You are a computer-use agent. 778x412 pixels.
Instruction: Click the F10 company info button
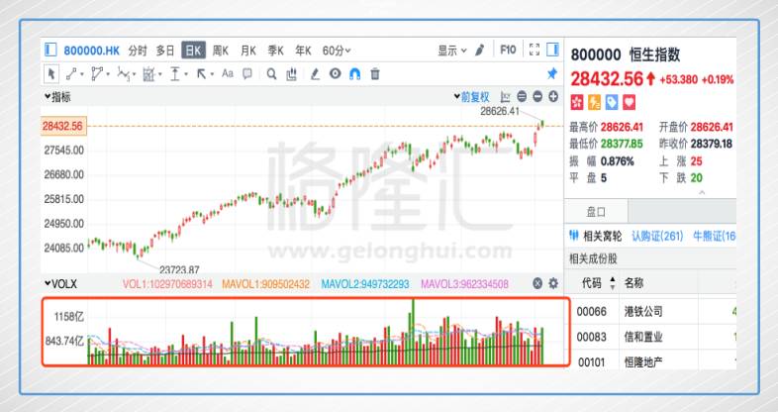coord(508,50)
